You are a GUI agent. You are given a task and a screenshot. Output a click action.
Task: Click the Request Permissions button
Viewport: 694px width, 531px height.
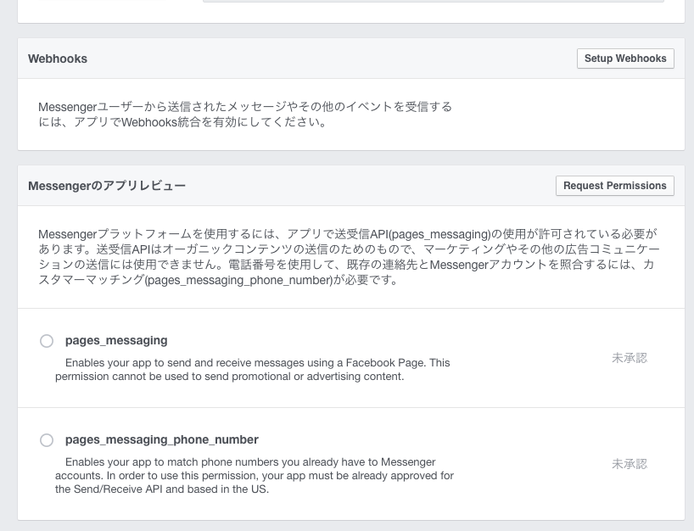point(615,186)
